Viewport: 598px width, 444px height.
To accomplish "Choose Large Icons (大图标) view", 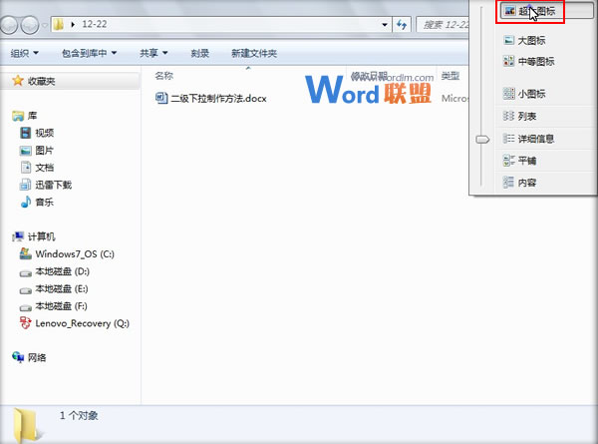I will pyautogui.click(x=531, y=40).
